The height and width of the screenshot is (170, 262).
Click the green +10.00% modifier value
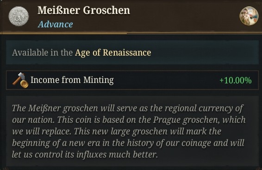click(x=236, y=81)
